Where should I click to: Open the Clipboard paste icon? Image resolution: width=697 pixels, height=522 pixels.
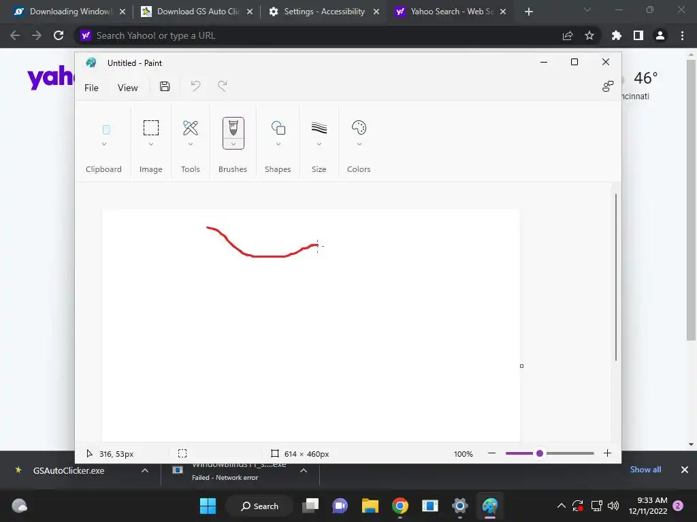pyautogui.click(x=106, y=130)
